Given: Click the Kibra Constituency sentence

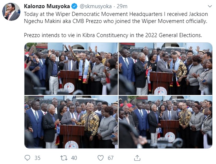Looking at the screenshot, I should point(113,35).
